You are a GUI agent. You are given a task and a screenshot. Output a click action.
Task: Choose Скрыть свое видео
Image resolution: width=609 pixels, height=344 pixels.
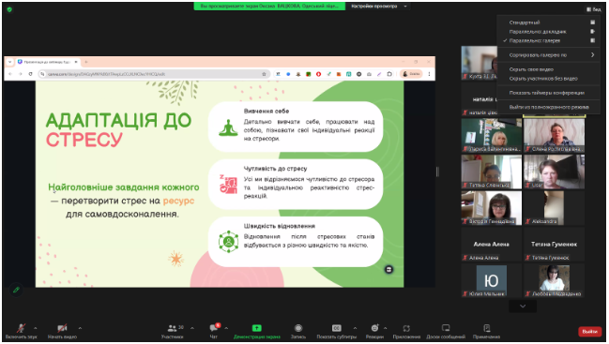(549, 69)
